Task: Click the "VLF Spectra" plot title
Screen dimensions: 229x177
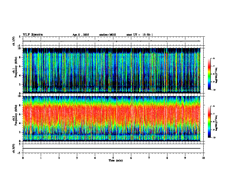Action: 33,35
